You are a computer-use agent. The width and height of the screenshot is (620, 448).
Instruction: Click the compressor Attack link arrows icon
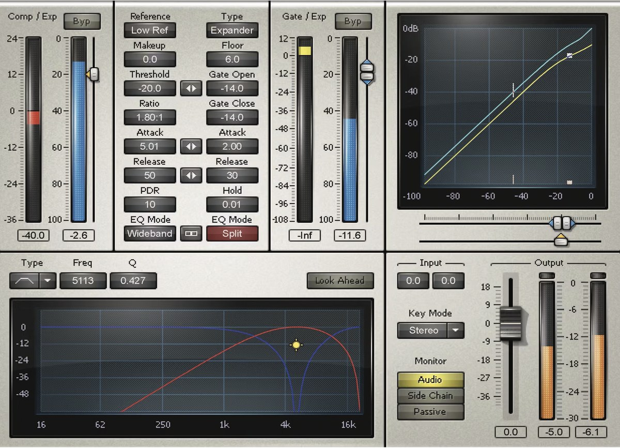[191, 146]
